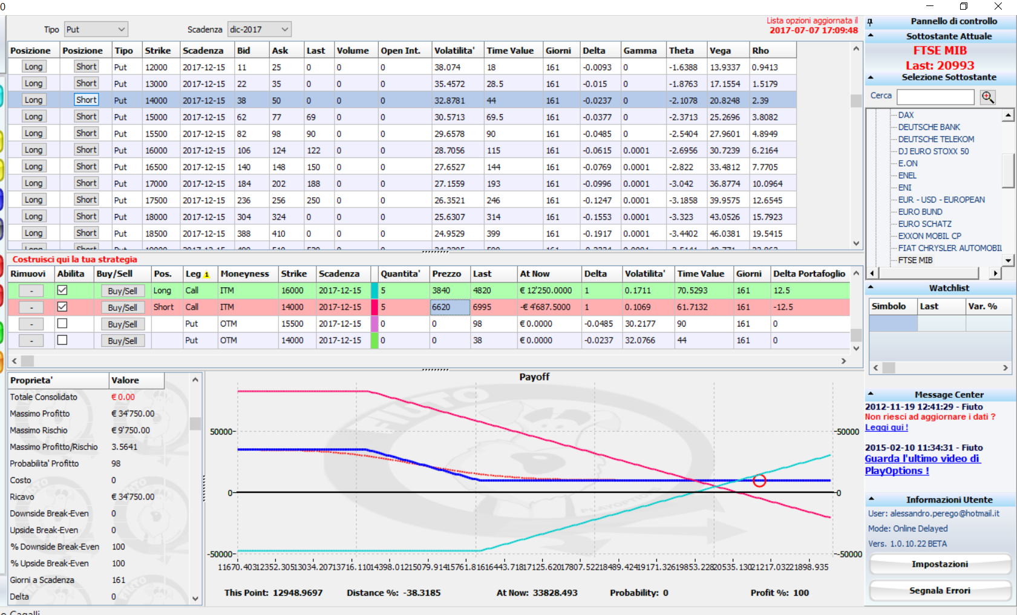
Task: Collapse the Message Center section arrow
Action: point(871,394)
